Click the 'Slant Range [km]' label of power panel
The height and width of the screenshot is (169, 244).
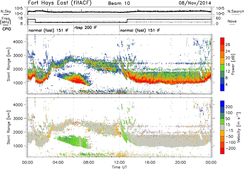[9, 64]
